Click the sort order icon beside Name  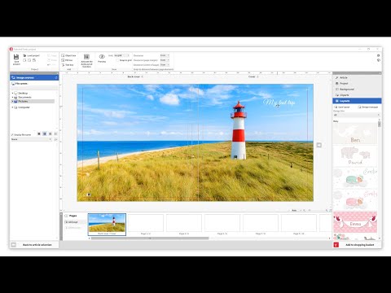55,139
